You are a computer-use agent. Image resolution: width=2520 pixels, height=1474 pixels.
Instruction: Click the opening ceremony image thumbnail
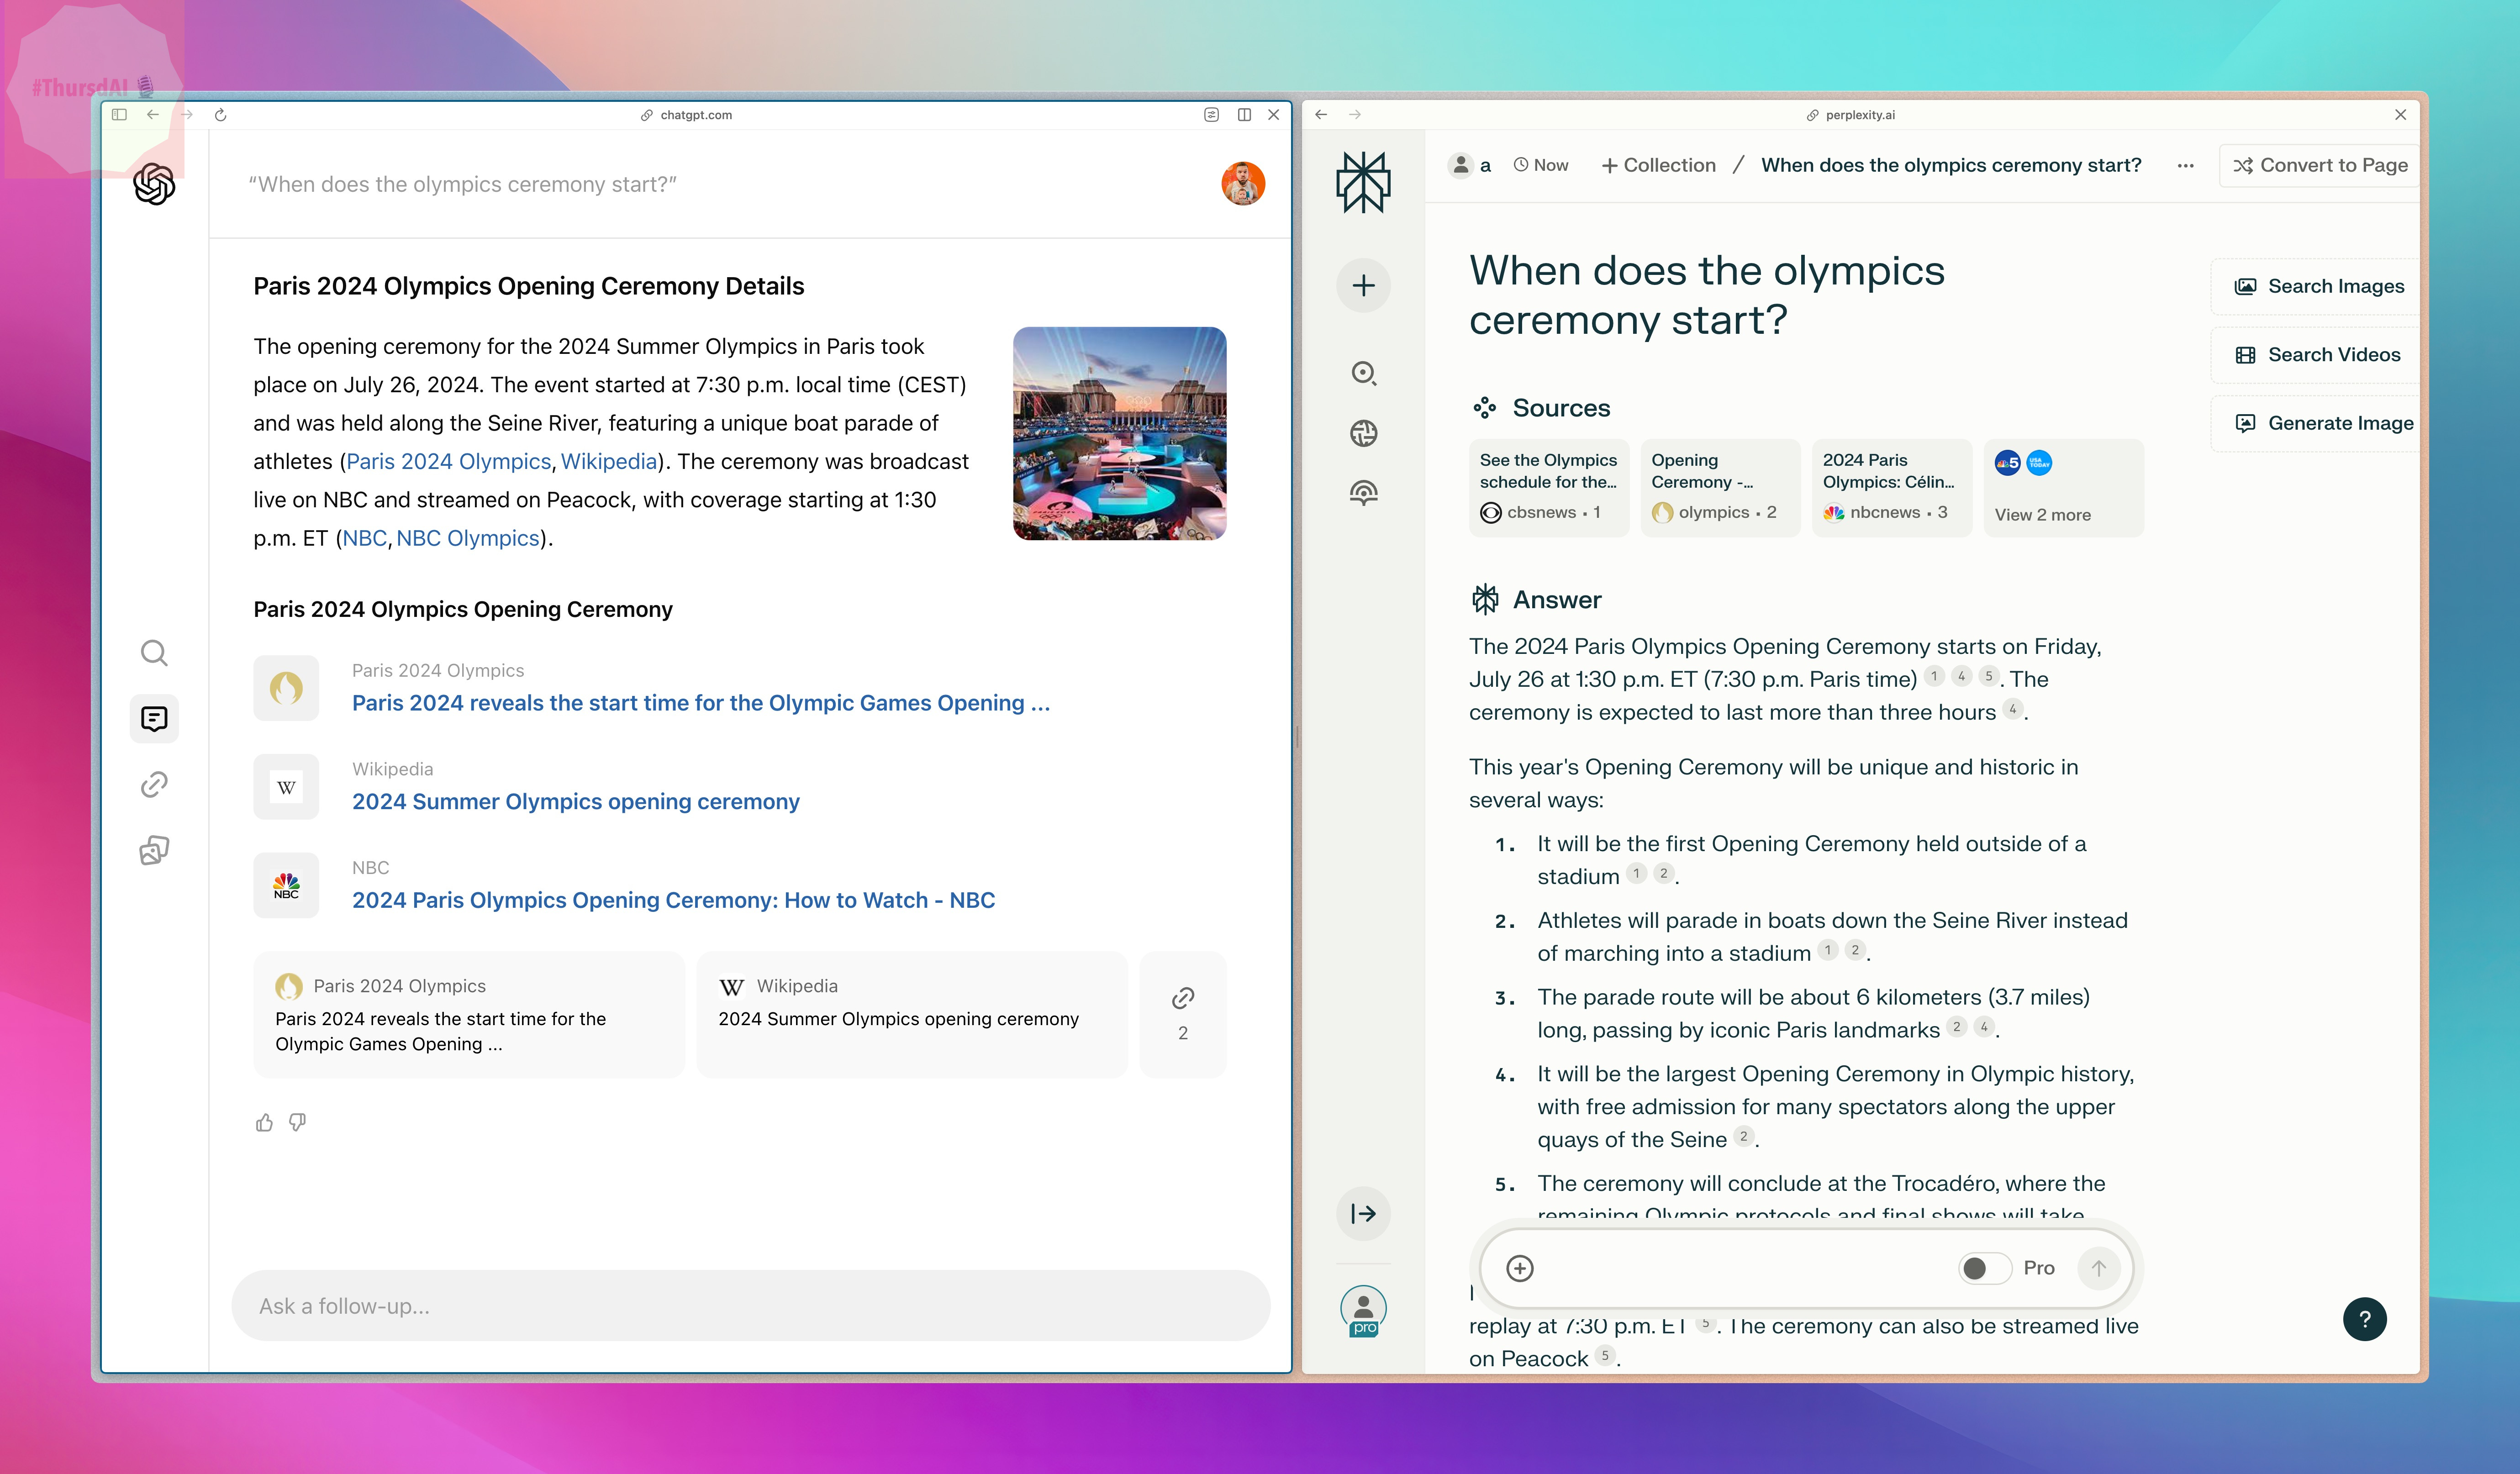[1119, 434]
